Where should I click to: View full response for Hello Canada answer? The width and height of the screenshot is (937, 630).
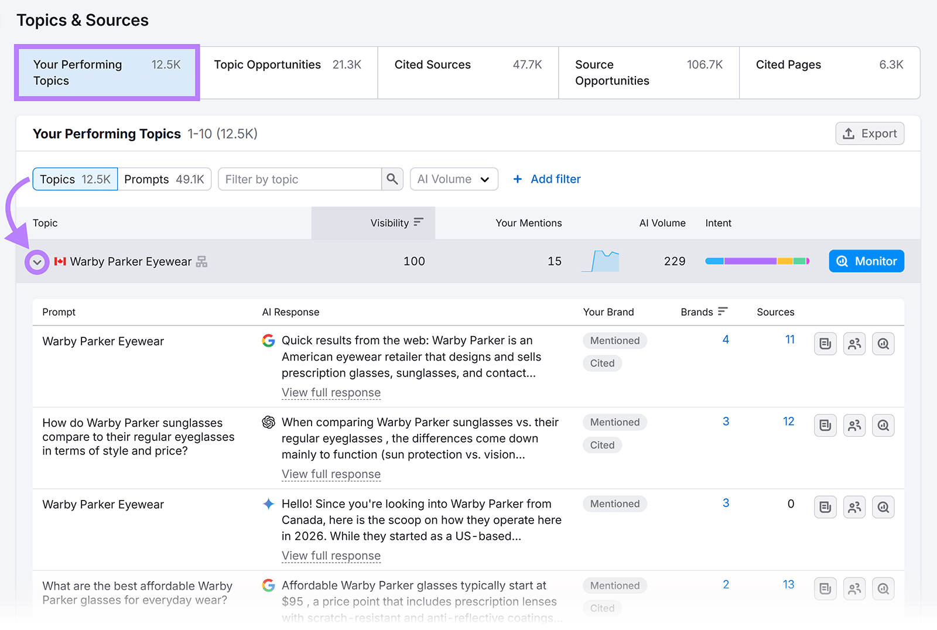pyautogui.click(x=331, y=556)
